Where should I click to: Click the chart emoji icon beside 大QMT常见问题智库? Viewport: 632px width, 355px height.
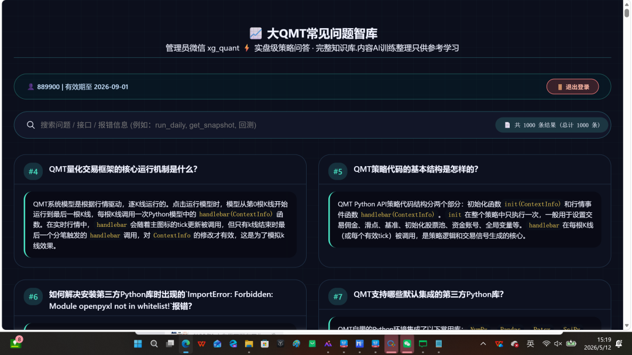[256, 33]
